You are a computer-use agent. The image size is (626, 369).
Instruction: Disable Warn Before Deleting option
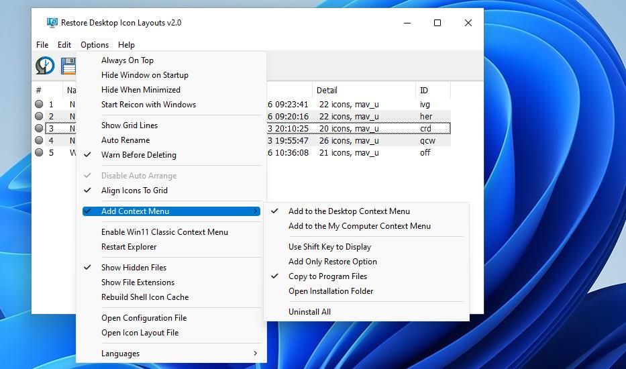pos(138,155)
